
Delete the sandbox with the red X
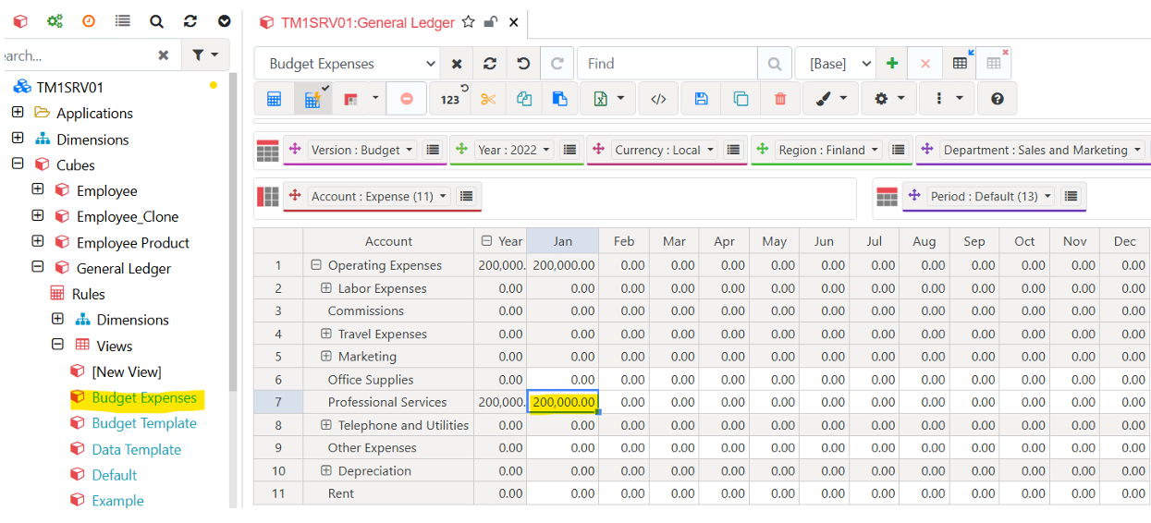click(925, 64)
